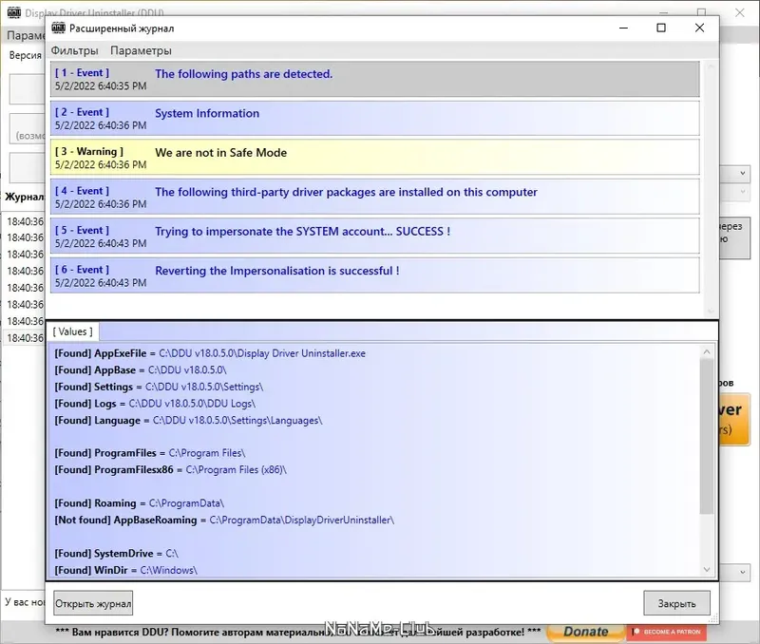
Task: Click the '[Found] Language' path line
Action: tap(188, 421)
